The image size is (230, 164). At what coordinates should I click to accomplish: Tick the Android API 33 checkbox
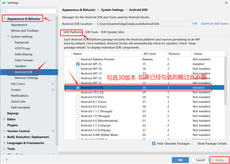click(78, 73)
